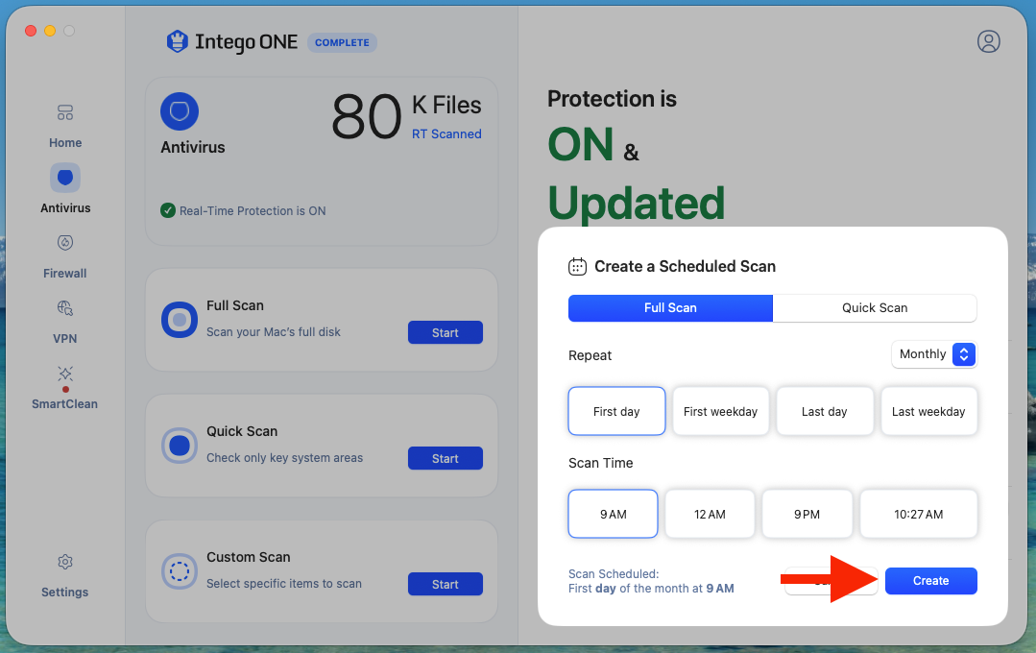Start the Full Scan

pyautogui.click(x=446, y=332)
